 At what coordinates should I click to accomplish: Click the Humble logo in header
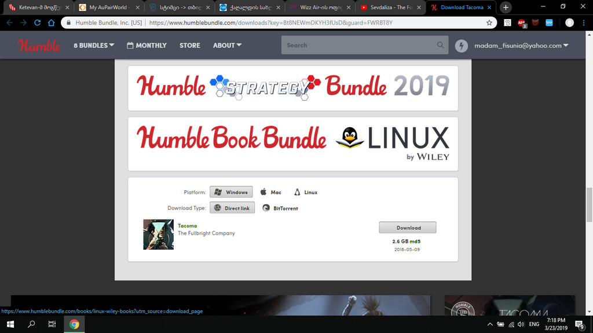click(39, 45)
